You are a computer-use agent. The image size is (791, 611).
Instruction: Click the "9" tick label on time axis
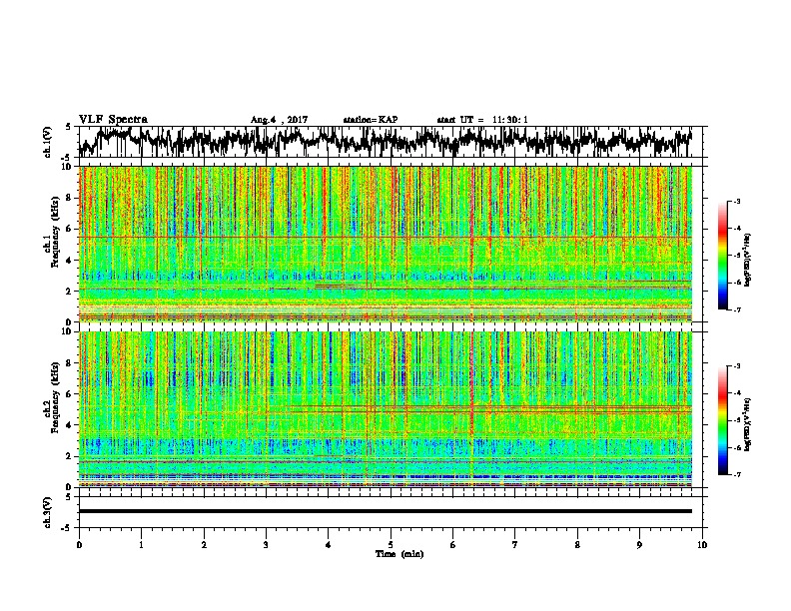[639, 545]
